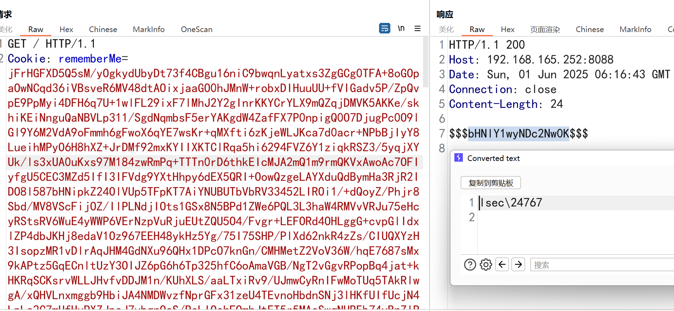Select the request MarkInfo tab

149,30
